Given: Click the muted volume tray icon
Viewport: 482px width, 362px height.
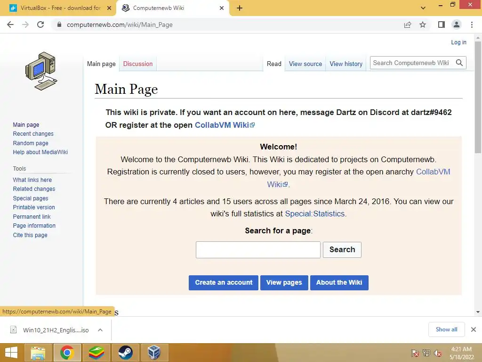Looking at the screenshot, I should pos(438,353).
